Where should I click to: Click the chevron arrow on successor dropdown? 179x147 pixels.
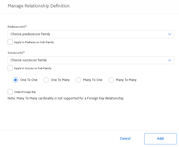pos(170,60)
